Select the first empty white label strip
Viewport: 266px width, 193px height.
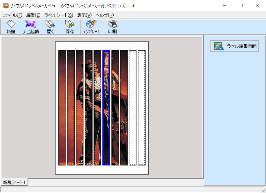(133, 108)
